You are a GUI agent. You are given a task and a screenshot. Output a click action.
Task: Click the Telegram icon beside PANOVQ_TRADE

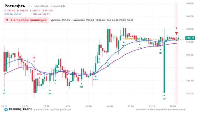pos(6,110)
